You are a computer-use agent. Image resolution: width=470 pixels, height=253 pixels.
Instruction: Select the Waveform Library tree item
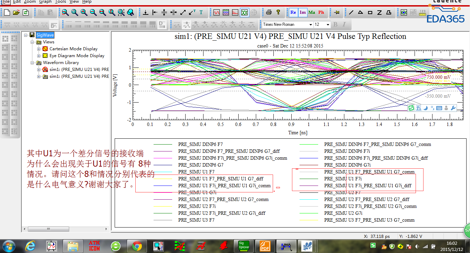tap(61, 63)
